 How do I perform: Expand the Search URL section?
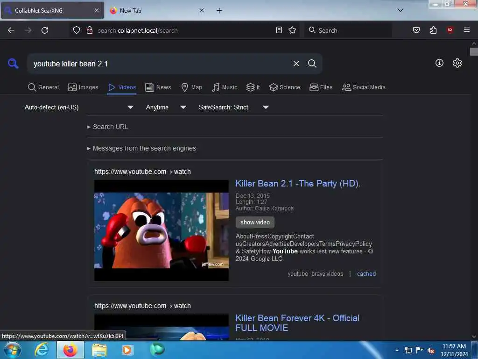click(108, 127)
